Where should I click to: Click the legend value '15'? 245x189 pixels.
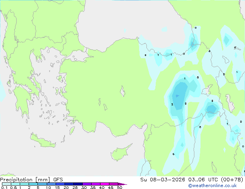[x=57, y=187]
